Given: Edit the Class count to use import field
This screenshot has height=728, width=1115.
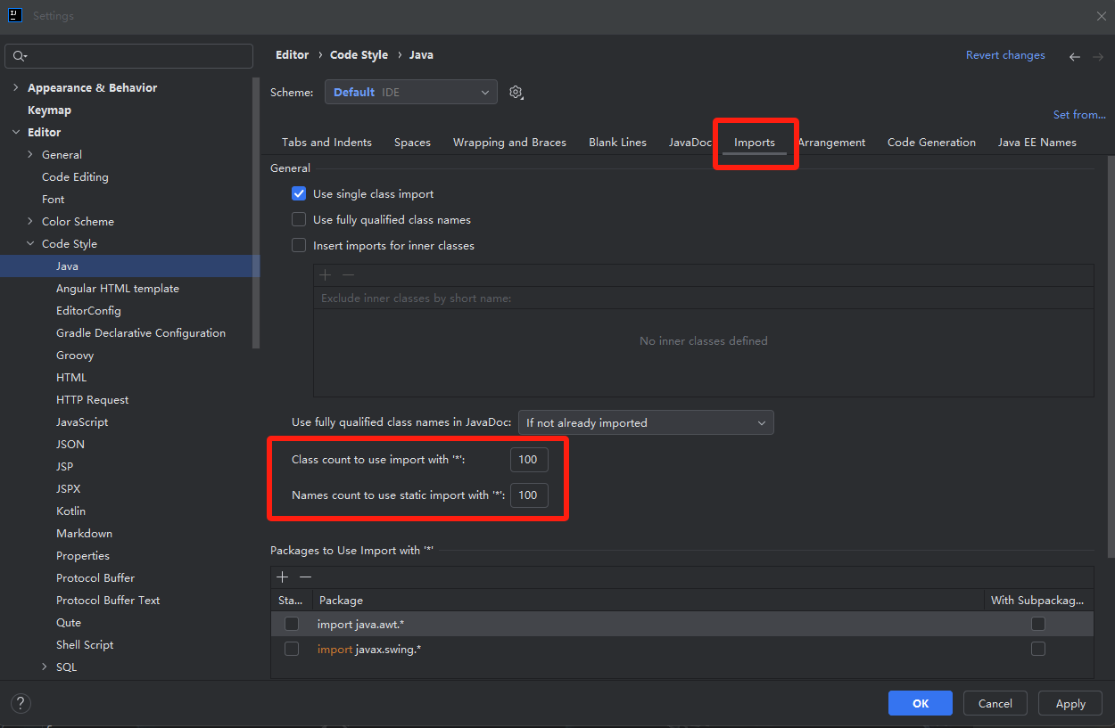Looking at the screenshot, I should (529, 460).
